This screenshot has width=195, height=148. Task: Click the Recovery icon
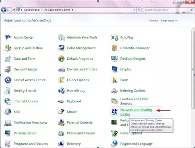[61, 144]
